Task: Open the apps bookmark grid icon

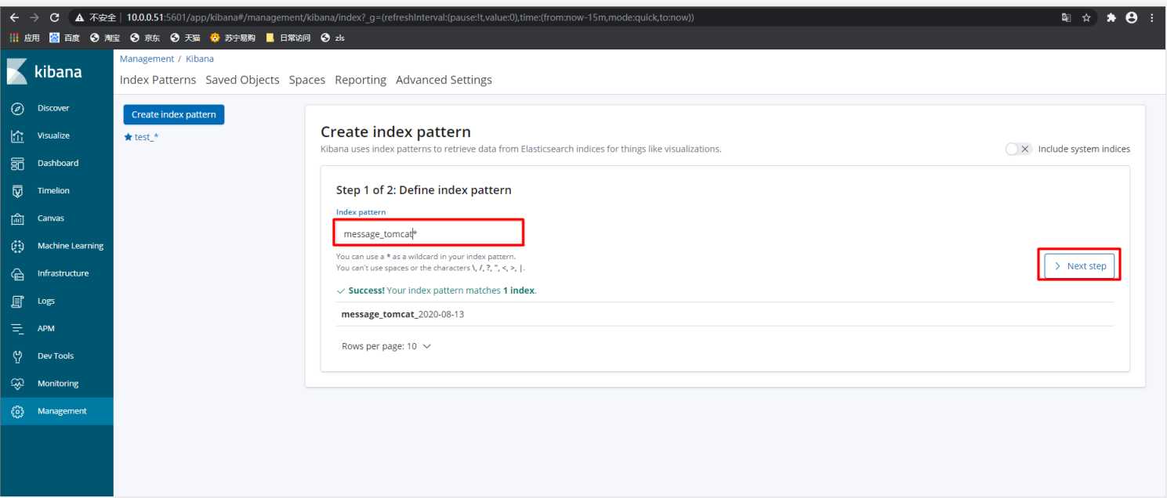Action: 14,38
